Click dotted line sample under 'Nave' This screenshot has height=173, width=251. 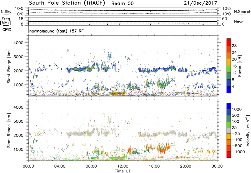click(239, 25)
